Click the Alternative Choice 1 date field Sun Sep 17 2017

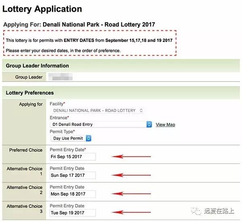click(73, 175)
